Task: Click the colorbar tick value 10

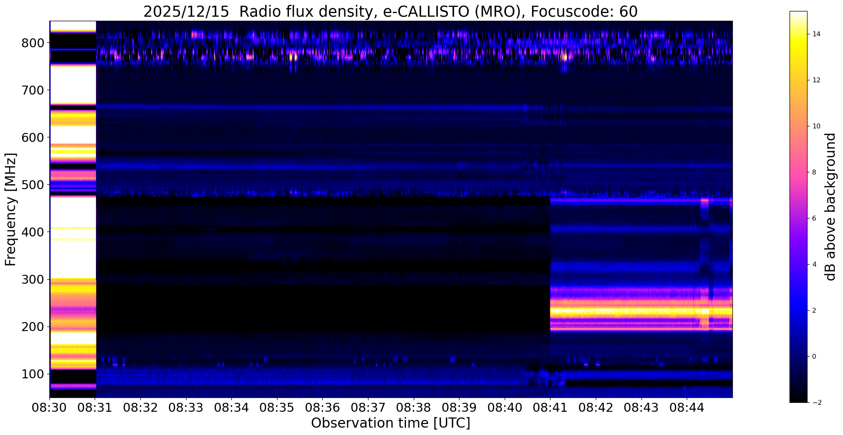Action: (x=816, y=126)
